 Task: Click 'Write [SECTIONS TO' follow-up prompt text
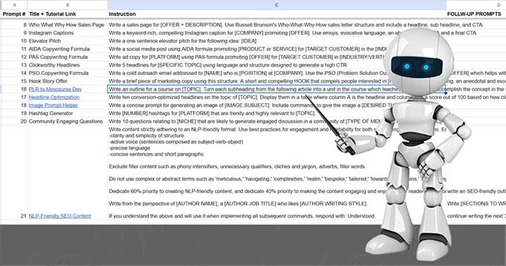point(476,204)
